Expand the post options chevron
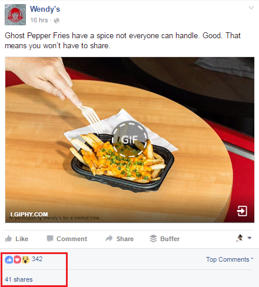The width and height of the screenshot is (259, 287). pos(251,8)
